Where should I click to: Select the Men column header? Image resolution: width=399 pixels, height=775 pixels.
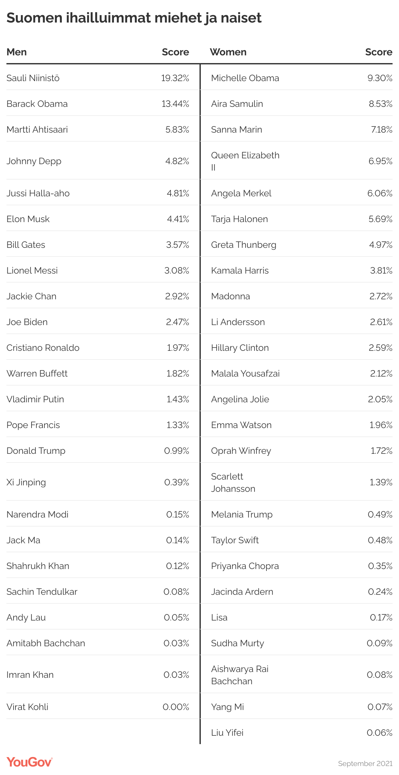[x=17, y=52]
